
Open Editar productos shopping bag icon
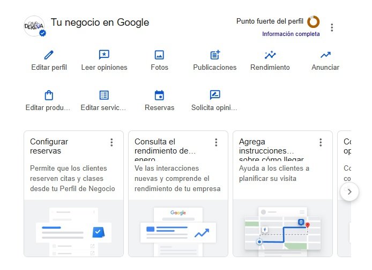49,95
